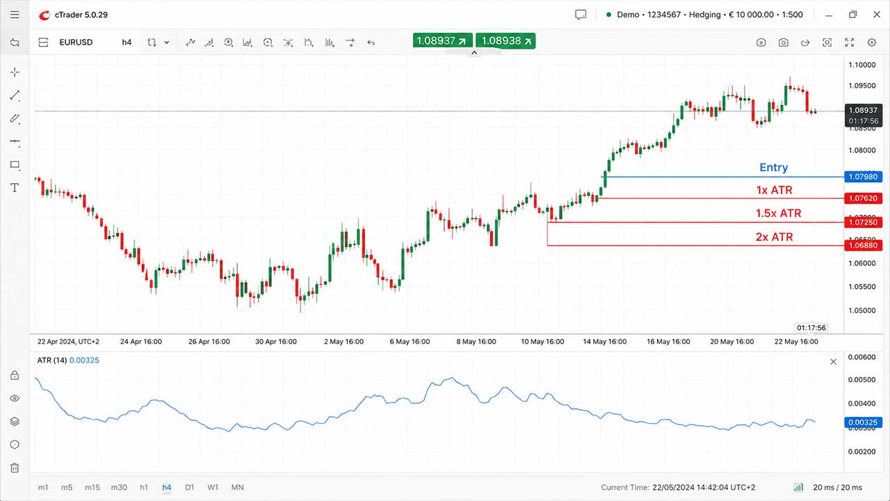Open the EURUSD symbol selector

pos(76,42)
